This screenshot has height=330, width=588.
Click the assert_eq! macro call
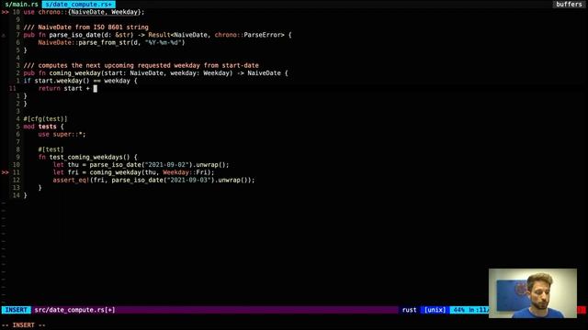pos(71,180)
